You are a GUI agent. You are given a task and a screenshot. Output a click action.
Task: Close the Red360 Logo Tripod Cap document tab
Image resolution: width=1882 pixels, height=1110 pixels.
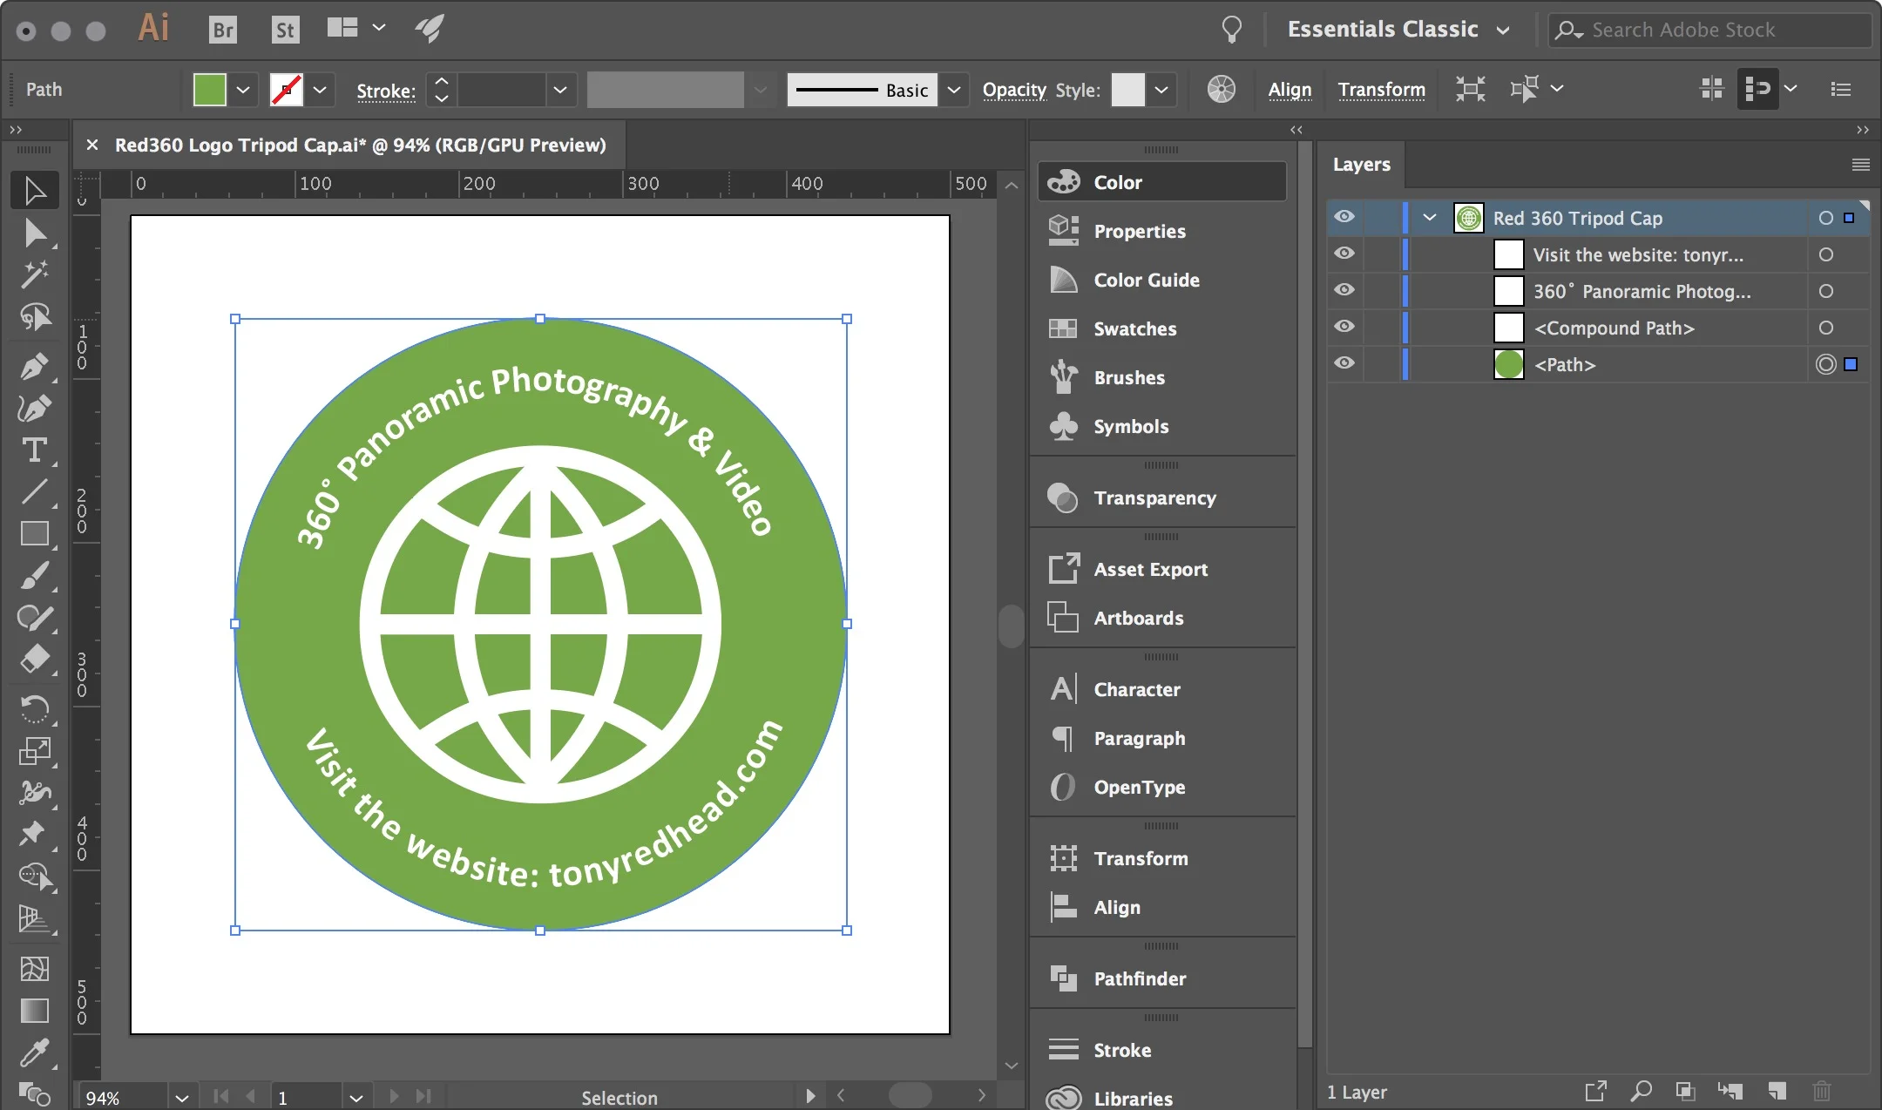pos(92,145)
